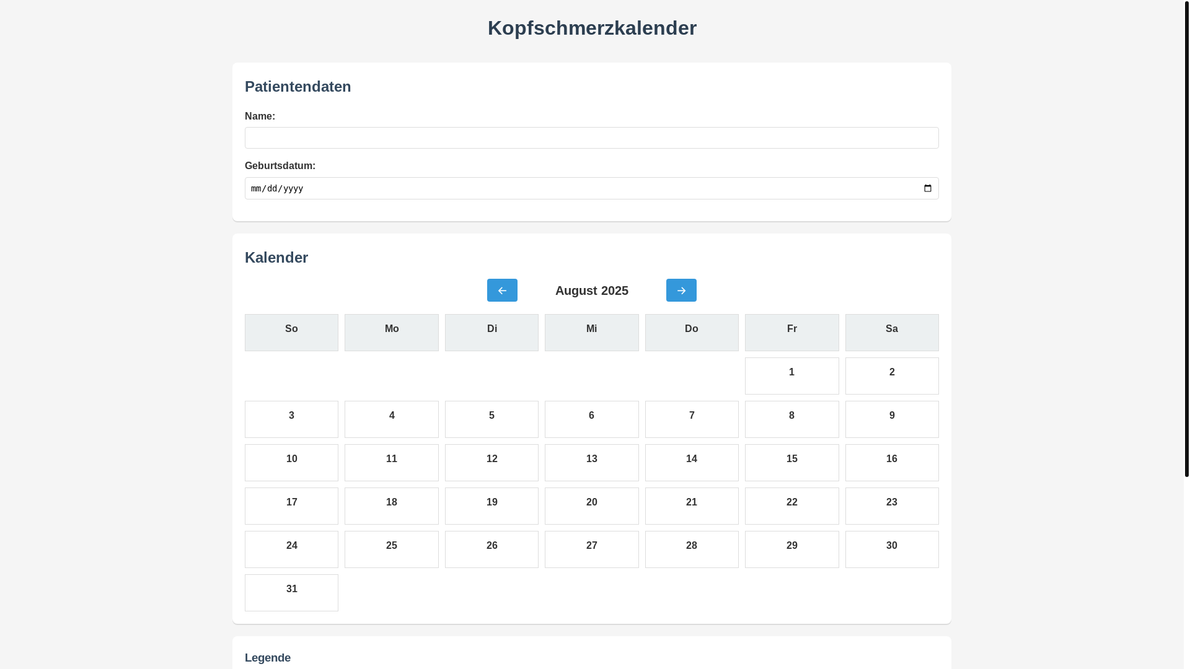Select day 19 in the calendar

click(491, 506)
